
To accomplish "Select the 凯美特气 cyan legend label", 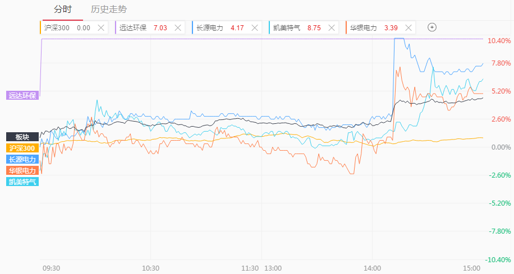I will [x=22, y=182].
